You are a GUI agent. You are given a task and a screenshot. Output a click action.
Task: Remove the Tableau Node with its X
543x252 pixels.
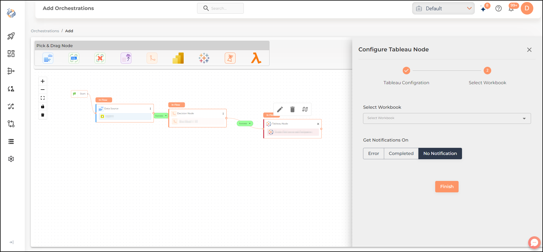point(318,124)
